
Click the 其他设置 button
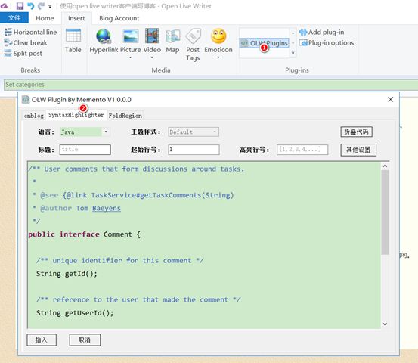pyautogui.click(x=358, y=150)
